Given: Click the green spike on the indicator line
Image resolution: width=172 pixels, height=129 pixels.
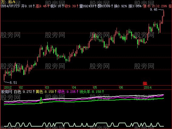Looking at the screenshot, I should [x=41, y=100].
